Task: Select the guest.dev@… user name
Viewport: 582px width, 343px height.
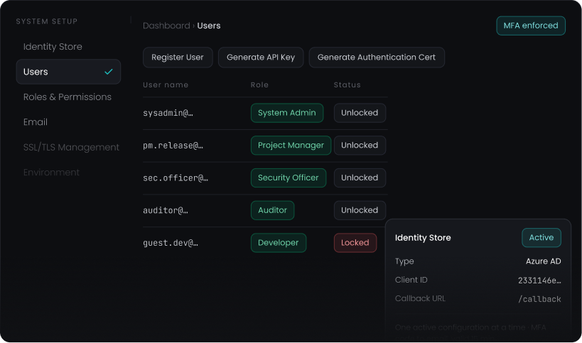Action: tap(171, 243)
